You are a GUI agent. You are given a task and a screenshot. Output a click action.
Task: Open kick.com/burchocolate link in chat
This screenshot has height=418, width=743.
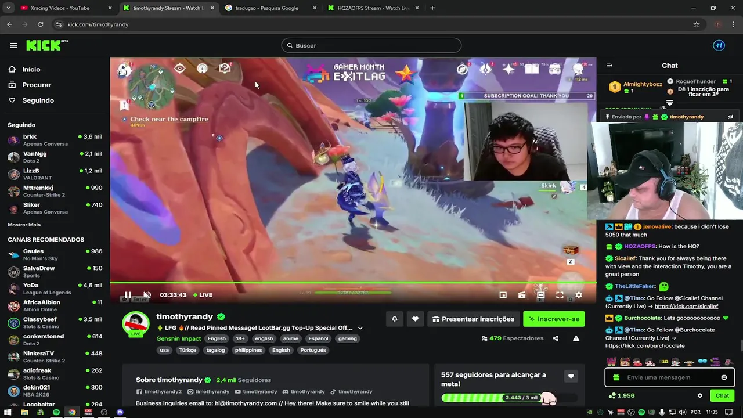tap(645, 345)
